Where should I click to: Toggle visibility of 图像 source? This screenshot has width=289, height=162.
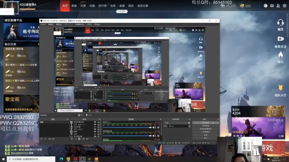pos(95,131)
